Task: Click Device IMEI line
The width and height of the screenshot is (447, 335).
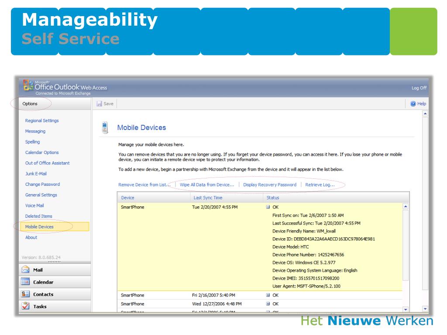Action: point(306,278)
